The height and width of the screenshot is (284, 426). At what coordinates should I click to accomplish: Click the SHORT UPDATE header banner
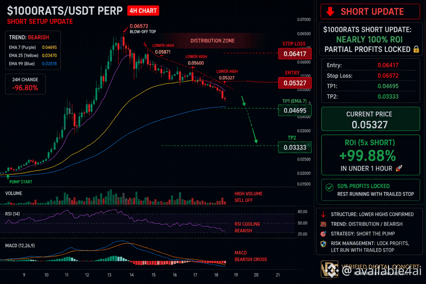pyautogui.click(x=370, y=12)
